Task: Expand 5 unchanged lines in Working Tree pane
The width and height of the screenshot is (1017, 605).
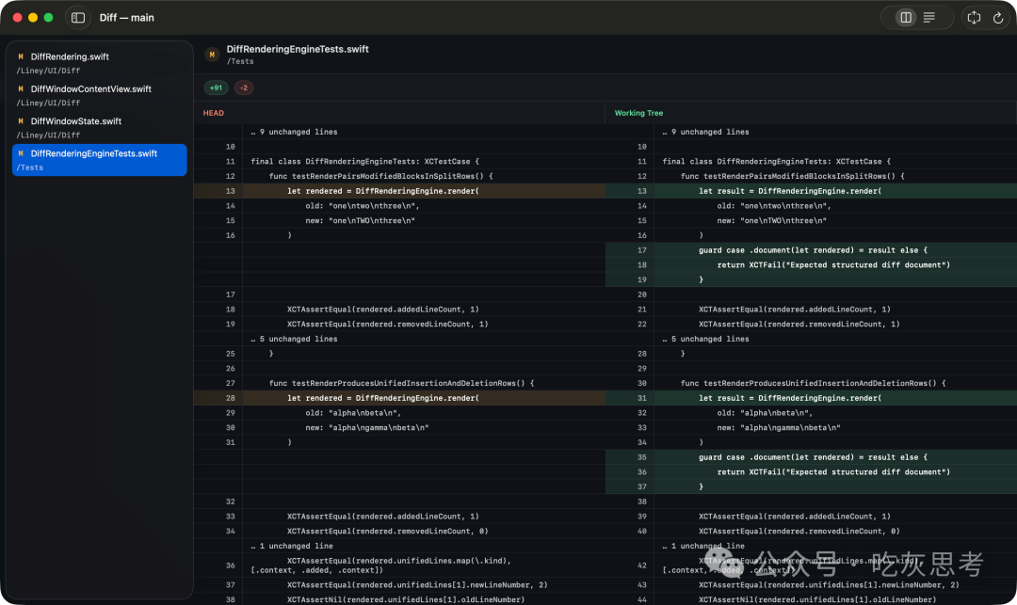Action: [x=705, y=339]
